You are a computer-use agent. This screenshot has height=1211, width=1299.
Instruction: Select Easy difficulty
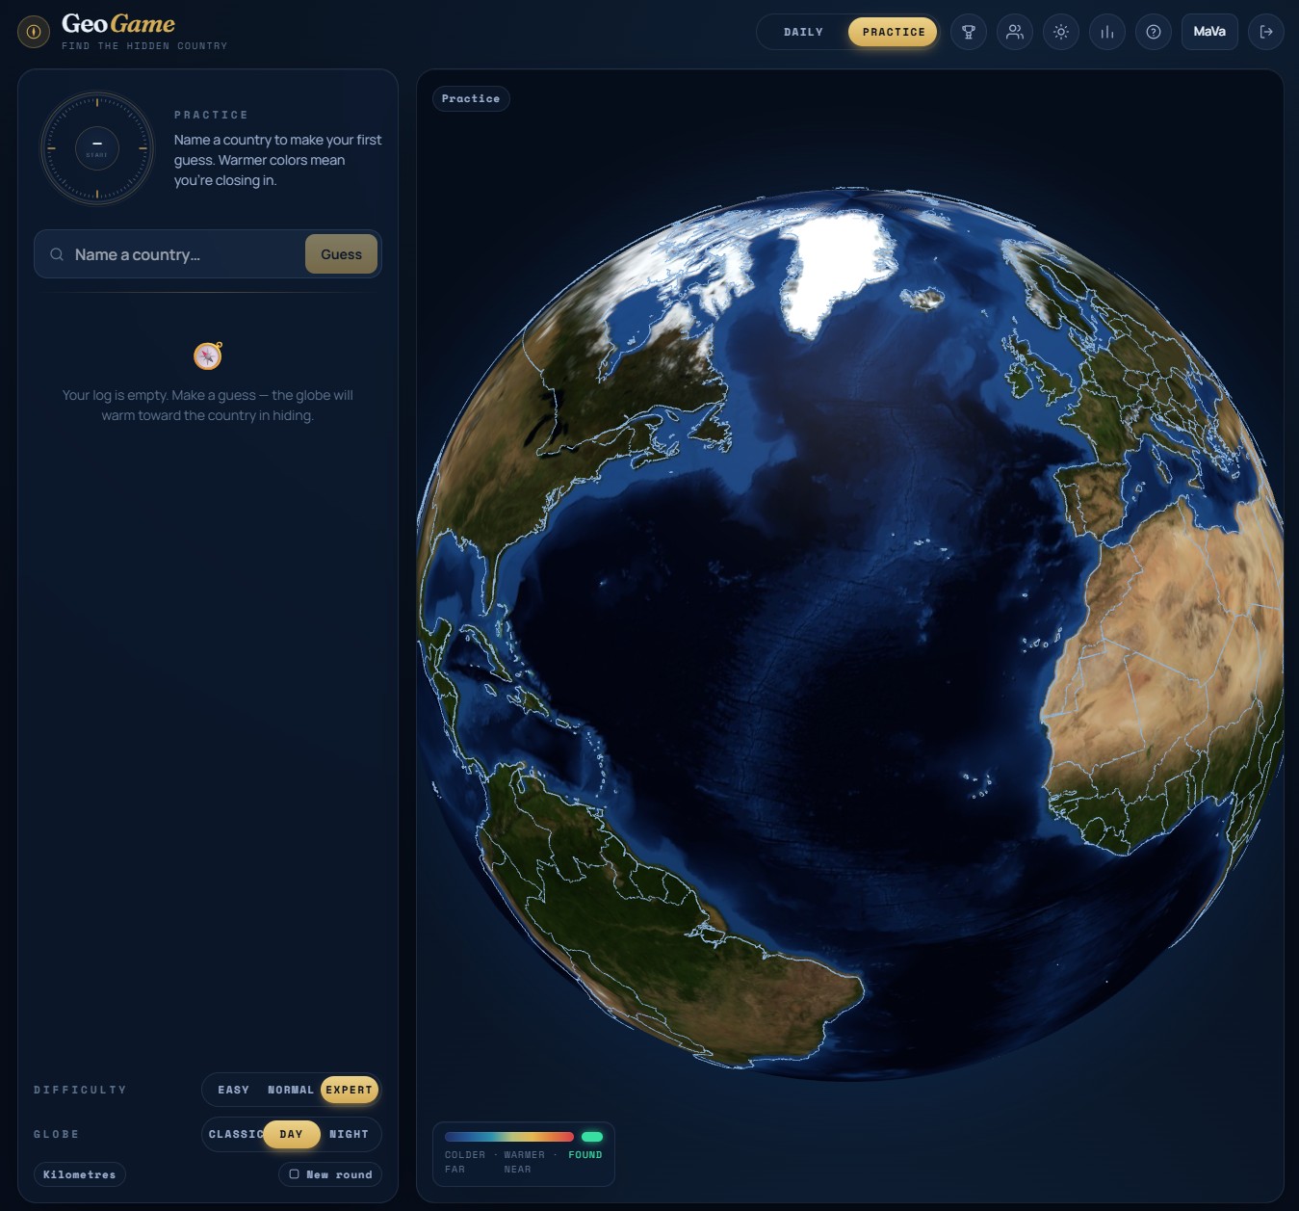click(x=233, y=1090)
